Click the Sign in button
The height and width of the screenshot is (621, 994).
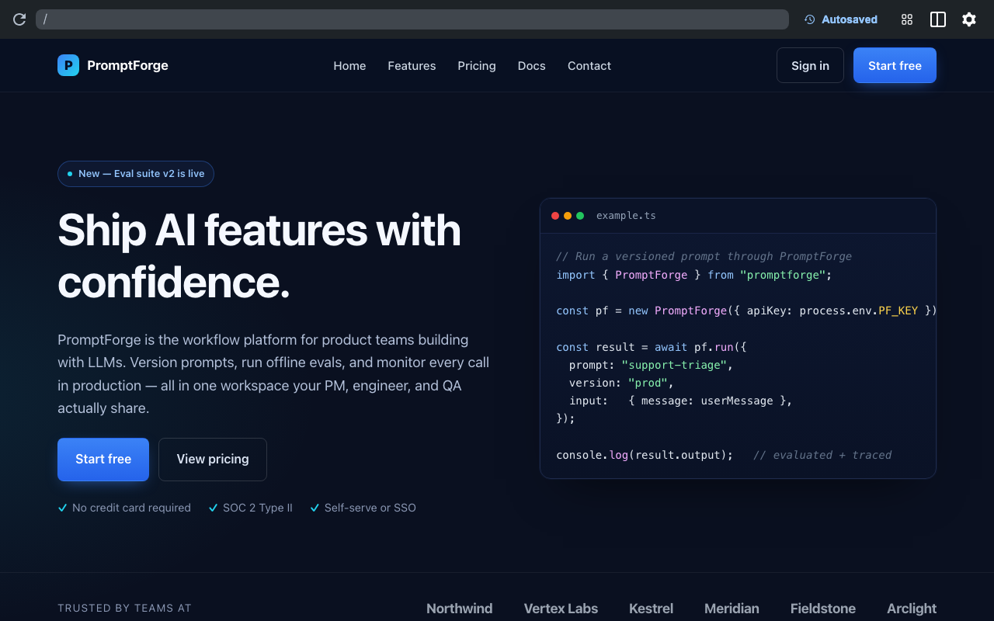810,65
